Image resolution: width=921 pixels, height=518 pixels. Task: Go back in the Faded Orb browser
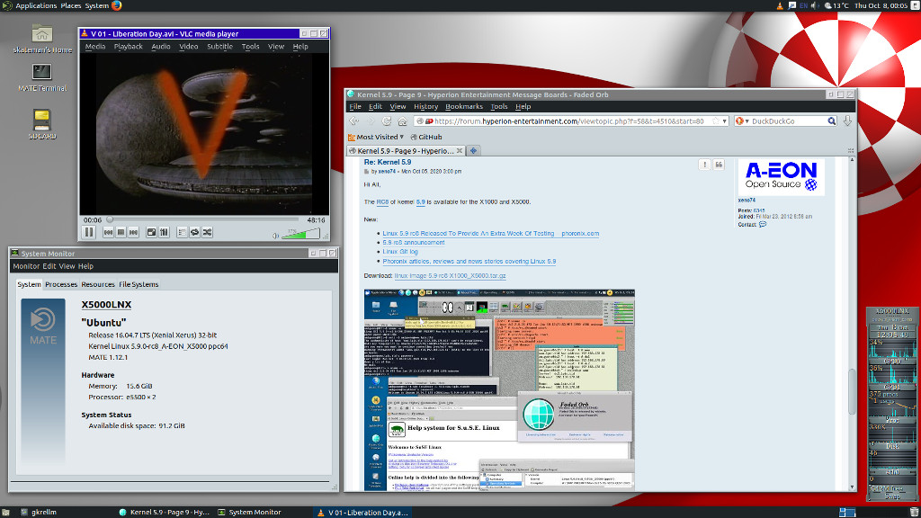pyautogui.click(x=354, y=121)
